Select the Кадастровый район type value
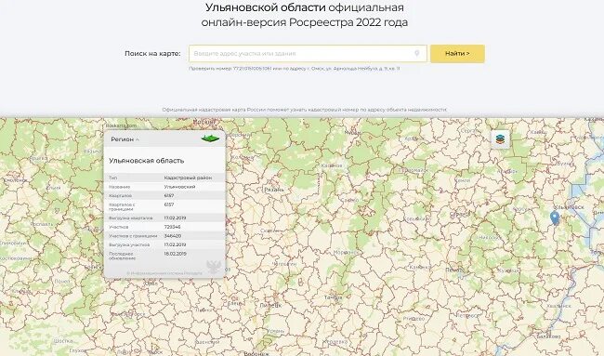 [x=188, y=178]
